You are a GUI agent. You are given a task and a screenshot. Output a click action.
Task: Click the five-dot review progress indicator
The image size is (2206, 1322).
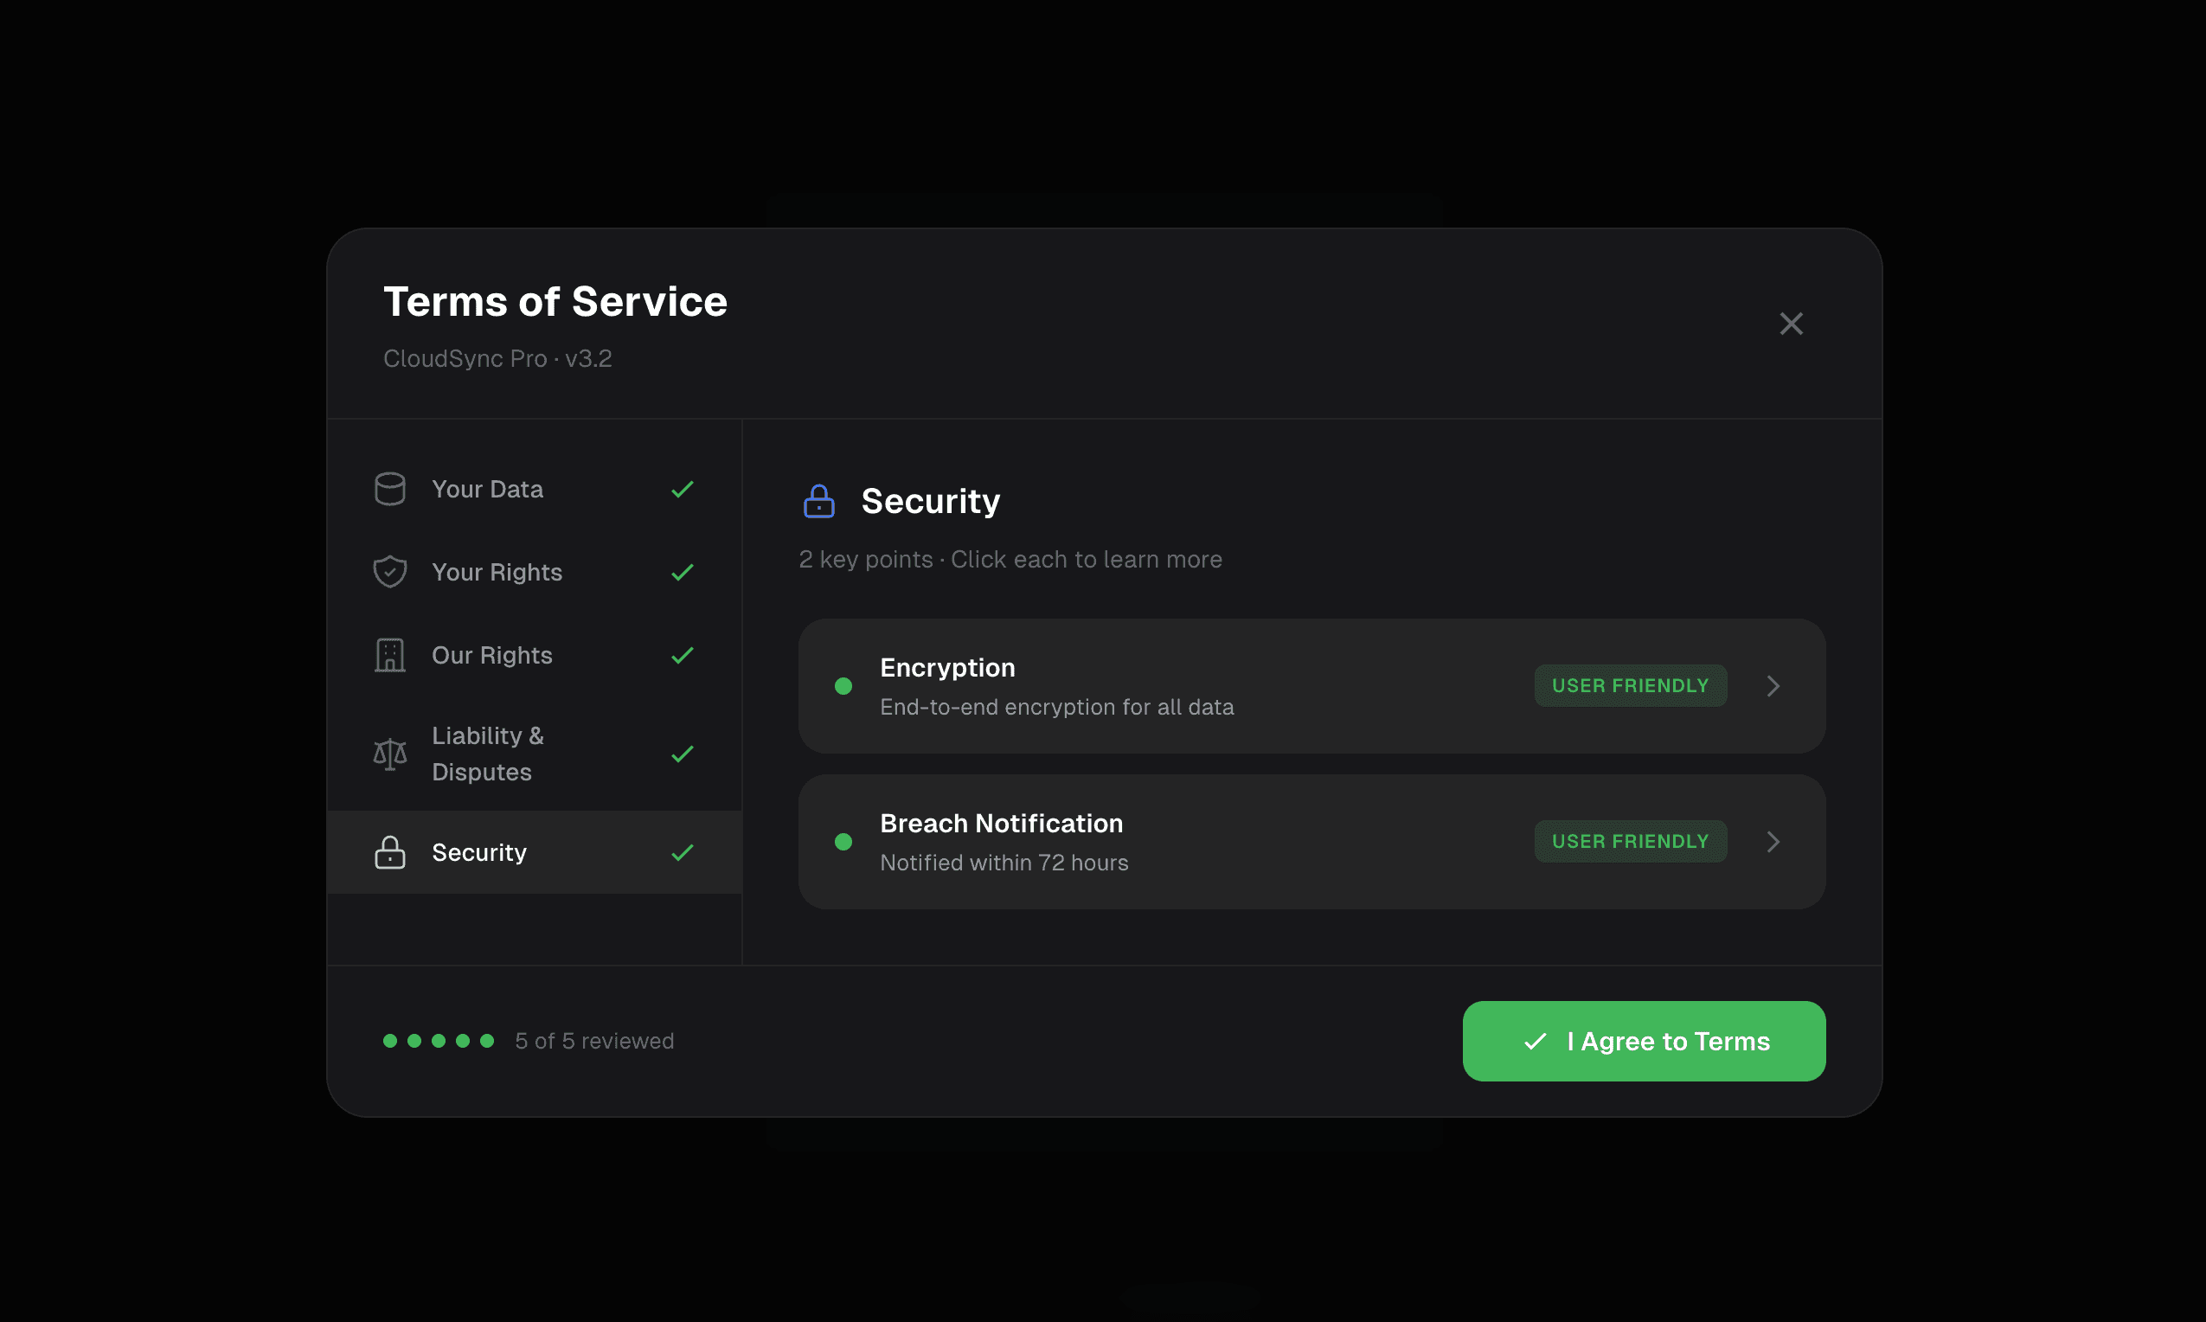coord(438,1041)
